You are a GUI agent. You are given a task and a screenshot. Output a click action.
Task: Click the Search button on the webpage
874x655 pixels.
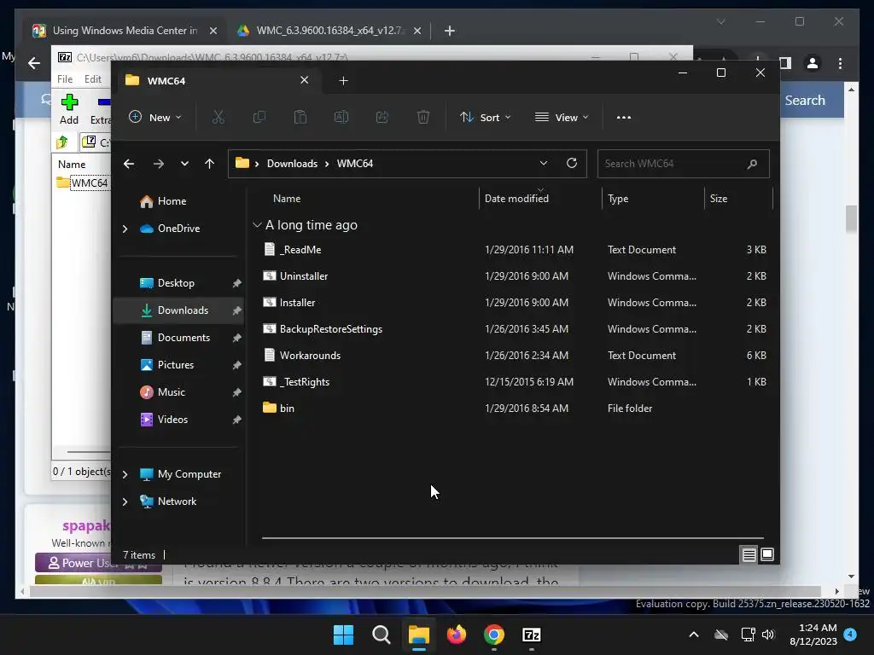click(805, 101)
